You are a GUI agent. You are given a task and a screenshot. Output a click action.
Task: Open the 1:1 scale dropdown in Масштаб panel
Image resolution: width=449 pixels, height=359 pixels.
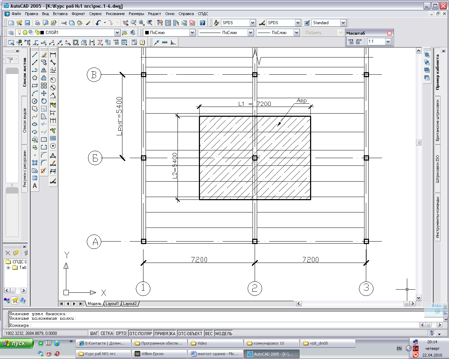coord(388,41)
